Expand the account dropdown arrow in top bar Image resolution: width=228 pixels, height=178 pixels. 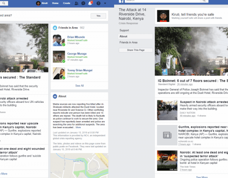click(105, 3)
